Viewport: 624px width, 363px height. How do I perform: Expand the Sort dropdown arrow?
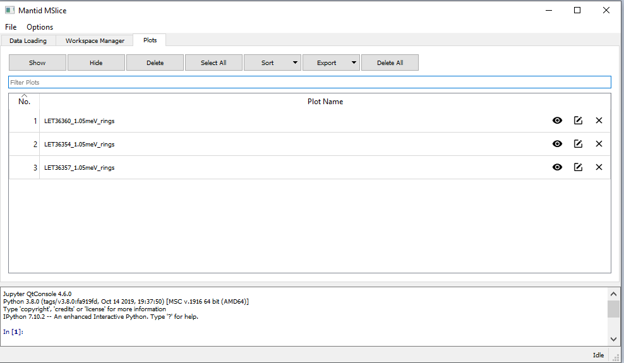coord(295,62)
